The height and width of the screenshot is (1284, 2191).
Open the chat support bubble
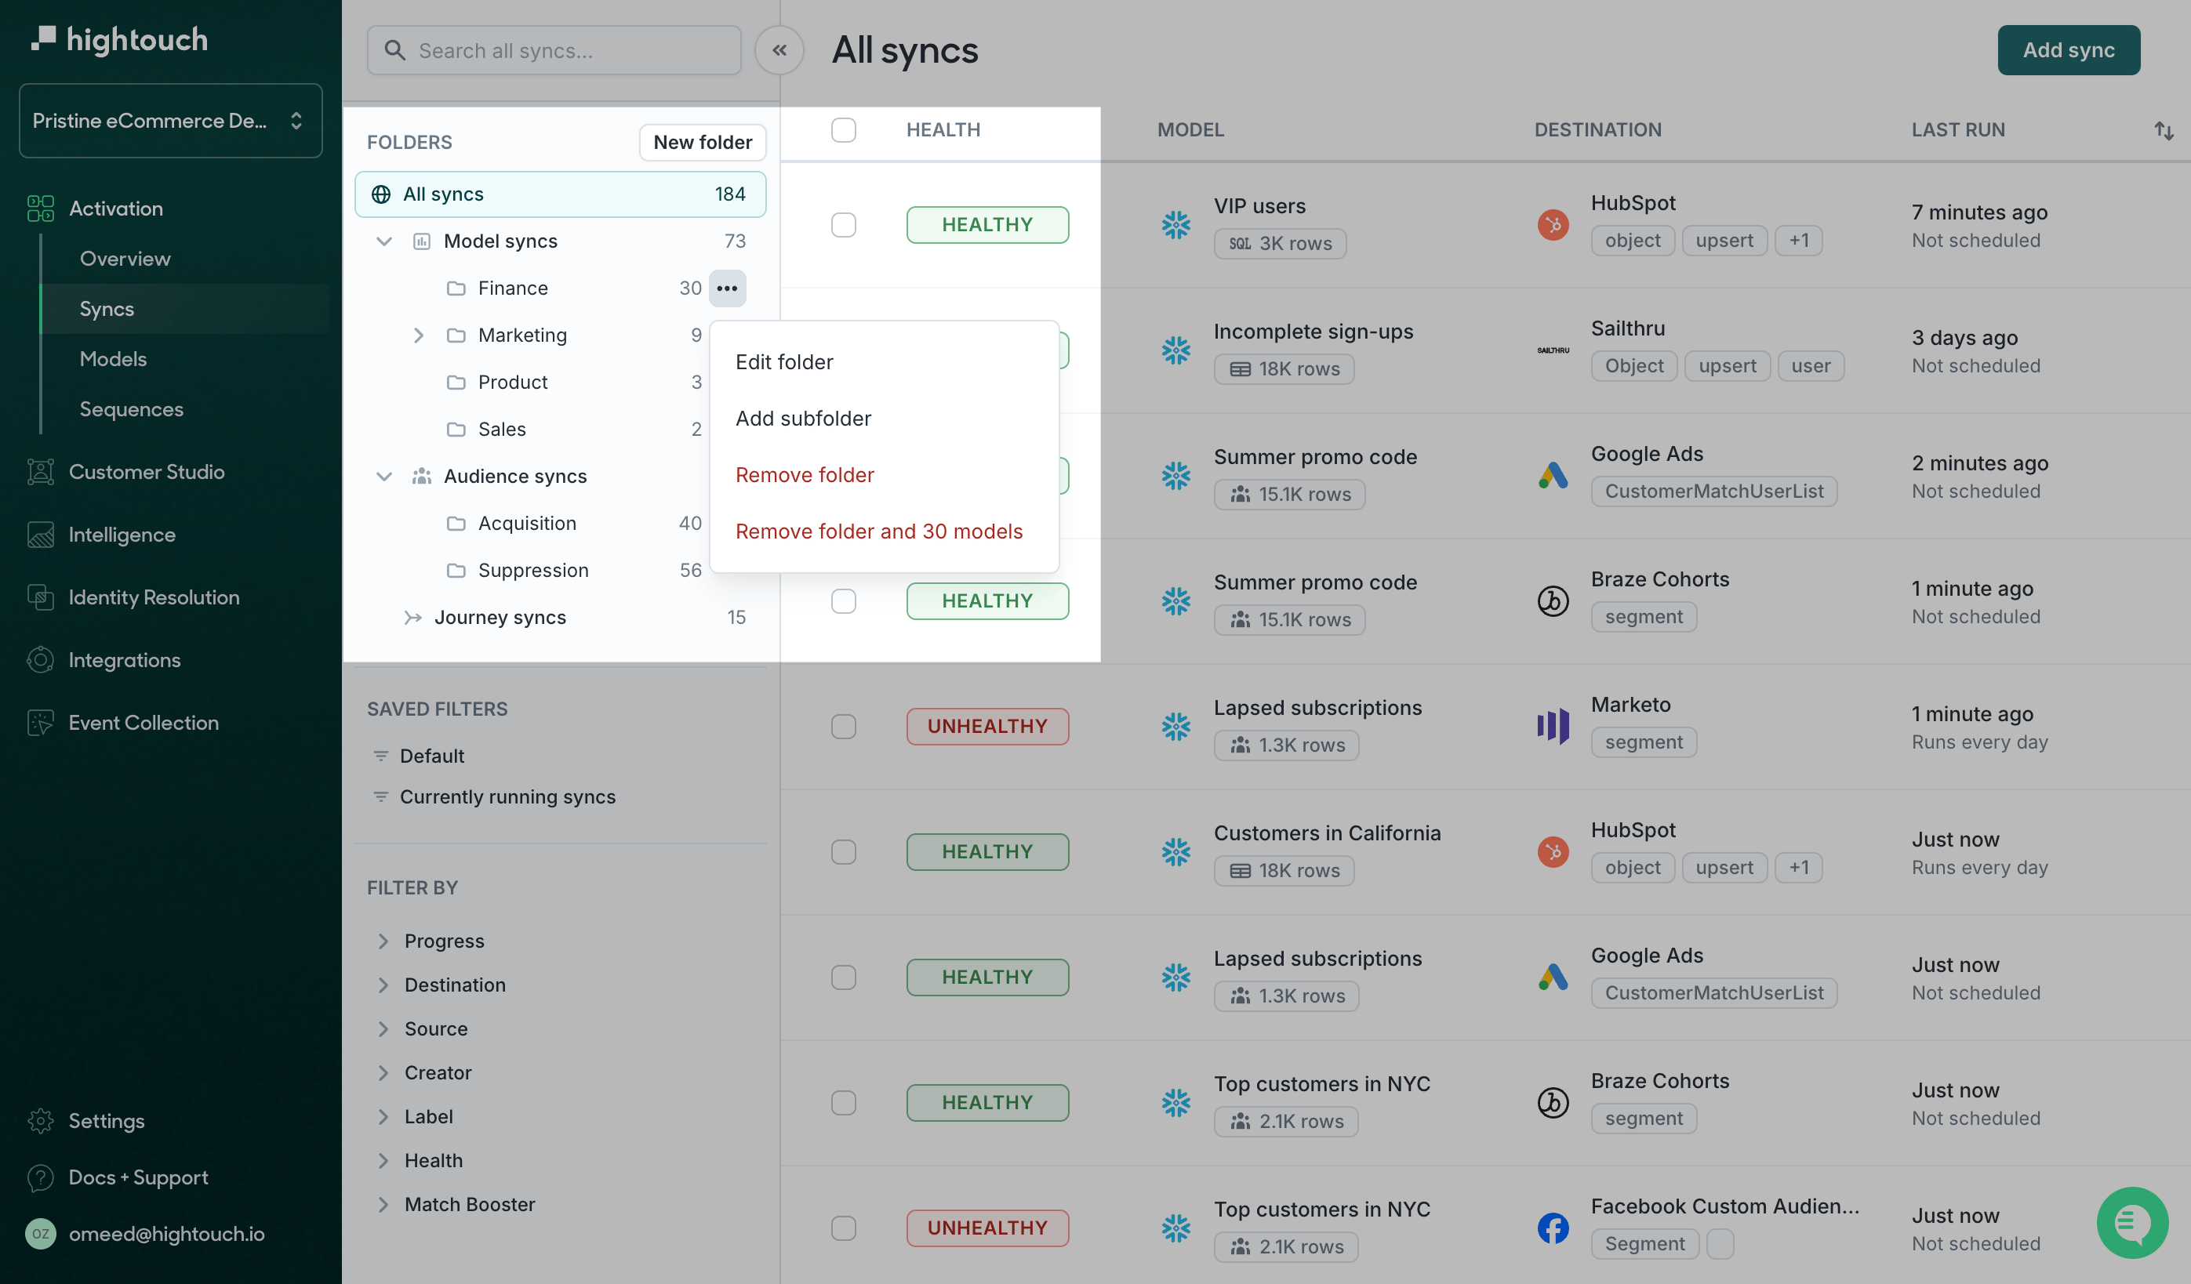coord(2132,1222)
